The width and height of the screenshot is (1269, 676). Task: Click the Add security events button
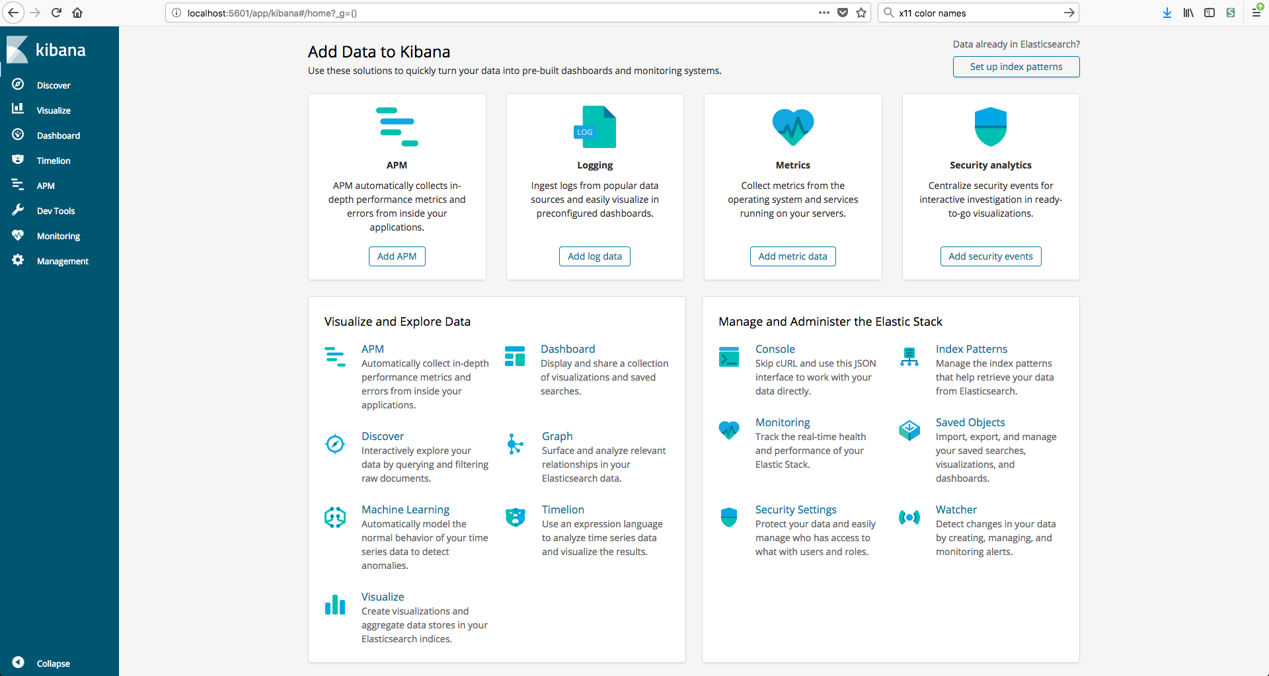tap(991, 256)
